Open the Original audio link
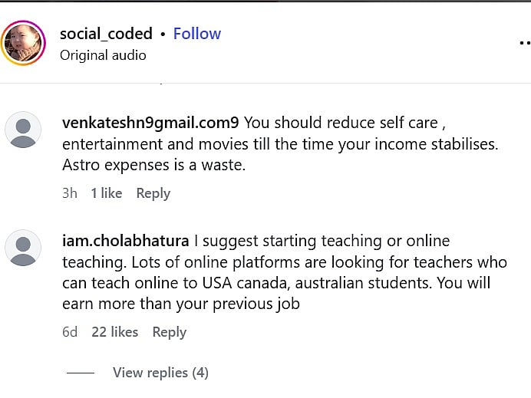This screenshot has height=398, width=531. pos(103,55)
